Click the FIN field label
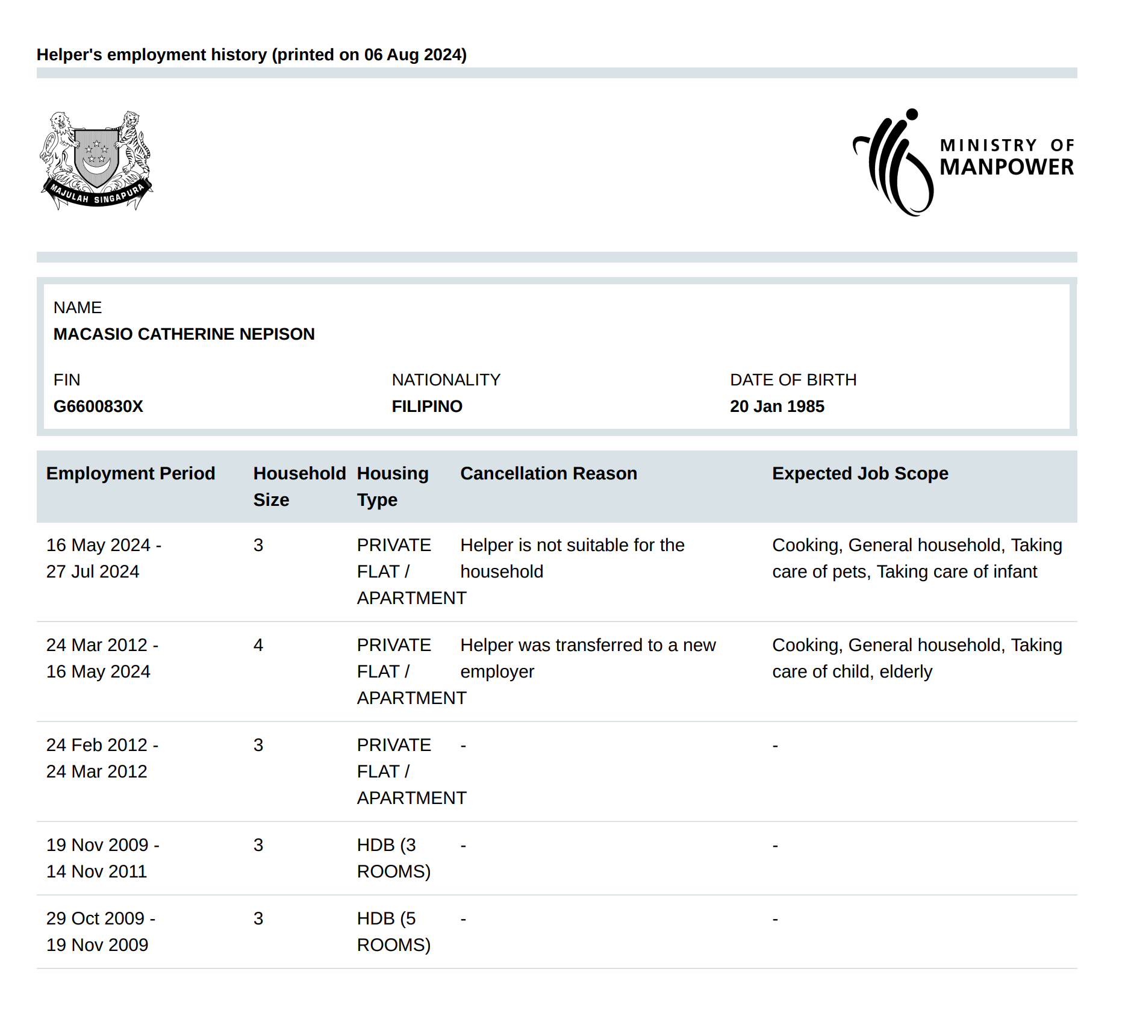Image resolution: width=1131 pixels, height=1016 pixels. pos(67,380)
